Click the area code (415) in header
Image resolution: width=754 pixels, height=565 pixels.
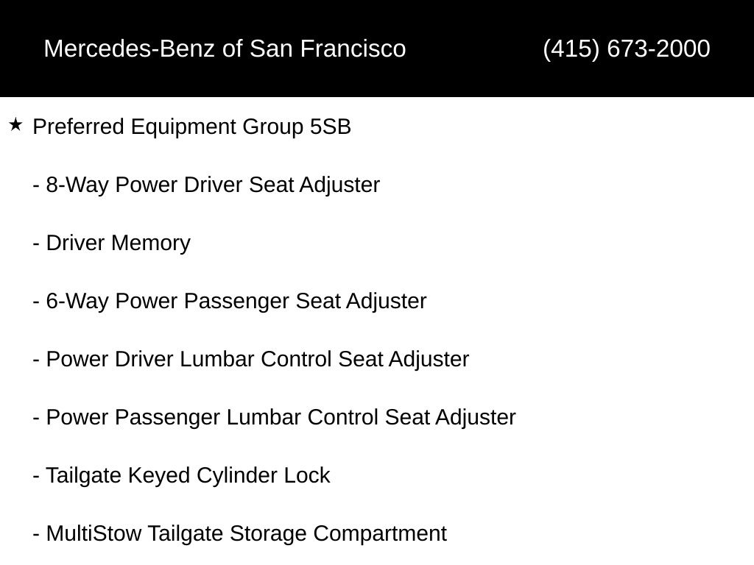571,49
